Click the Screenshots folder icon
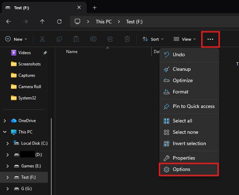 coord(14,64)
